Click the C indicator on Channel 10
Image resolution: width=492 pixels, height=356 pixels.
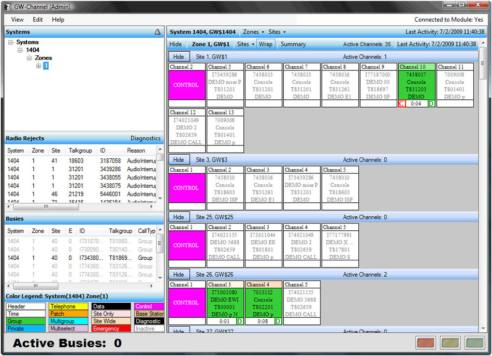tap(402, 104)
